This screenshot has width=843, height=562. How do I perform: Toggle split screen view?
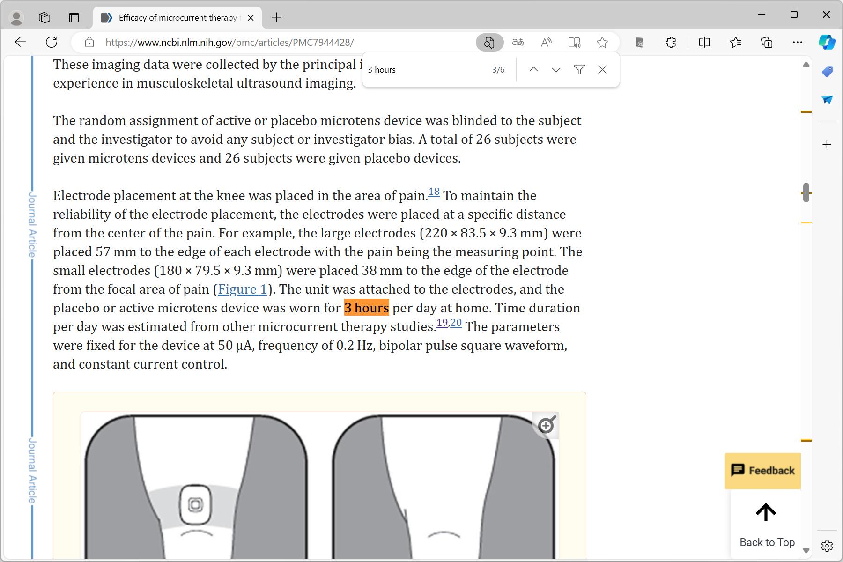(x=704, y=43)
